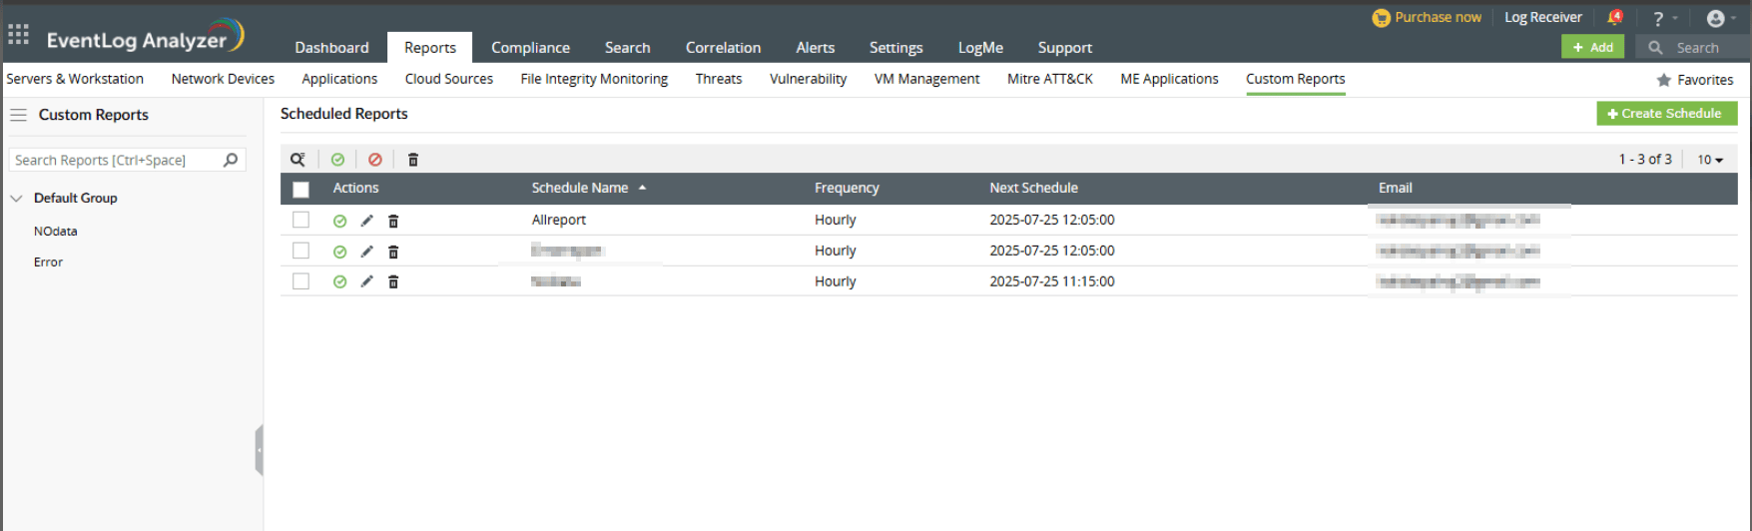Open the File Integrity Monitoring sub-tab
The image size is (1752, 531).
click(x=594, y=79)
